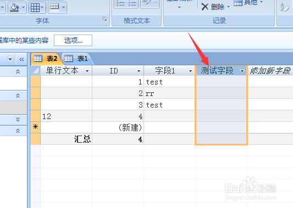Select the row selector for ID 2
The image size is (293, 208).
35,93
